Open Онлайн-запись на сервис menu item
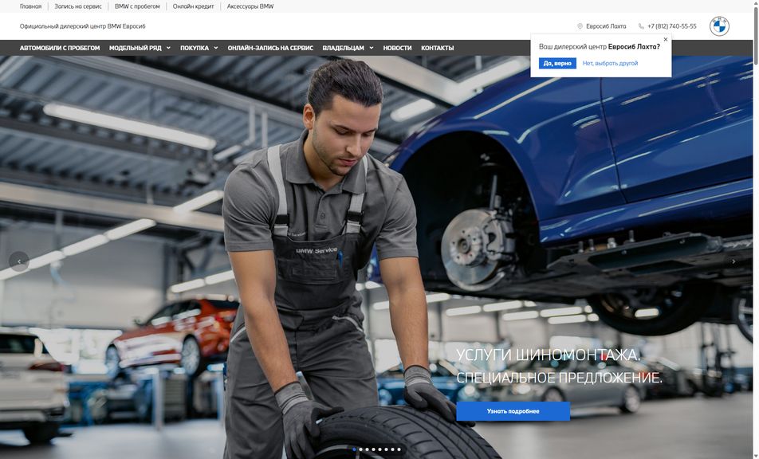Image resolution: width=759 pixels, height=459 pixels. [x=270, y=48]
